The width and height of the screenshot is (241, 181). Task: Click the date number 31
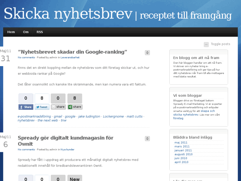[x=6, y=58]
